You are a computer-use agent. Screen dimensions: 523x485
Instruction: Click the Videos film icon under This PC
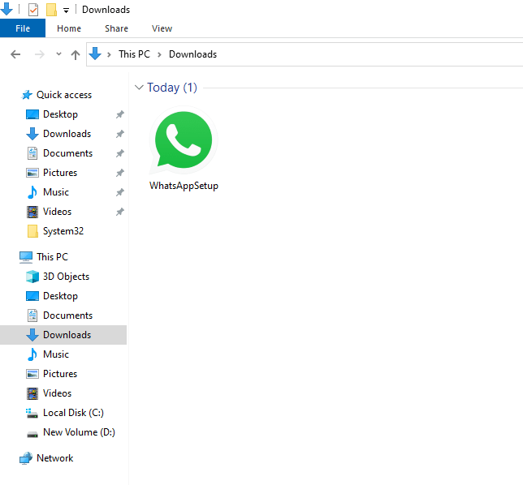tap(32, 393)
